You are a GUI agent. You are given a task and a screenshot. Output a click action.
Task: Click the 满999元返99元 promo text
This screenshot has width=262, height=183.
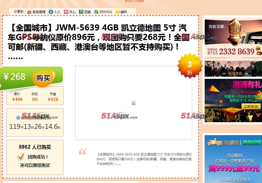click(x=234, y=168)
